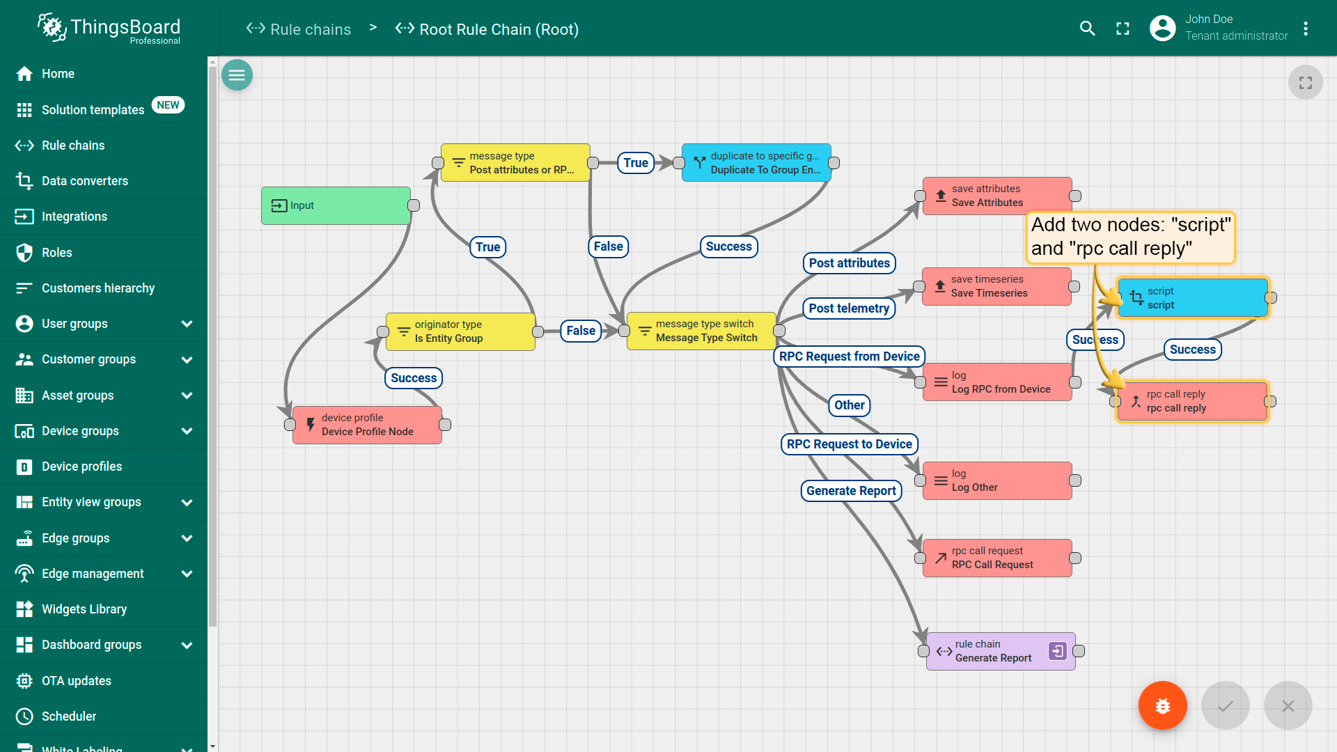Select the rpc call reply node
1337x752 pixels.
[1192, 401]
